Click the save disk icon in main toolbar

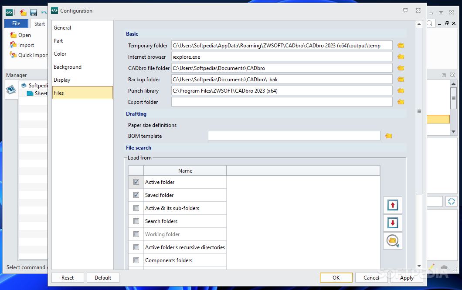tap(34, 12)
